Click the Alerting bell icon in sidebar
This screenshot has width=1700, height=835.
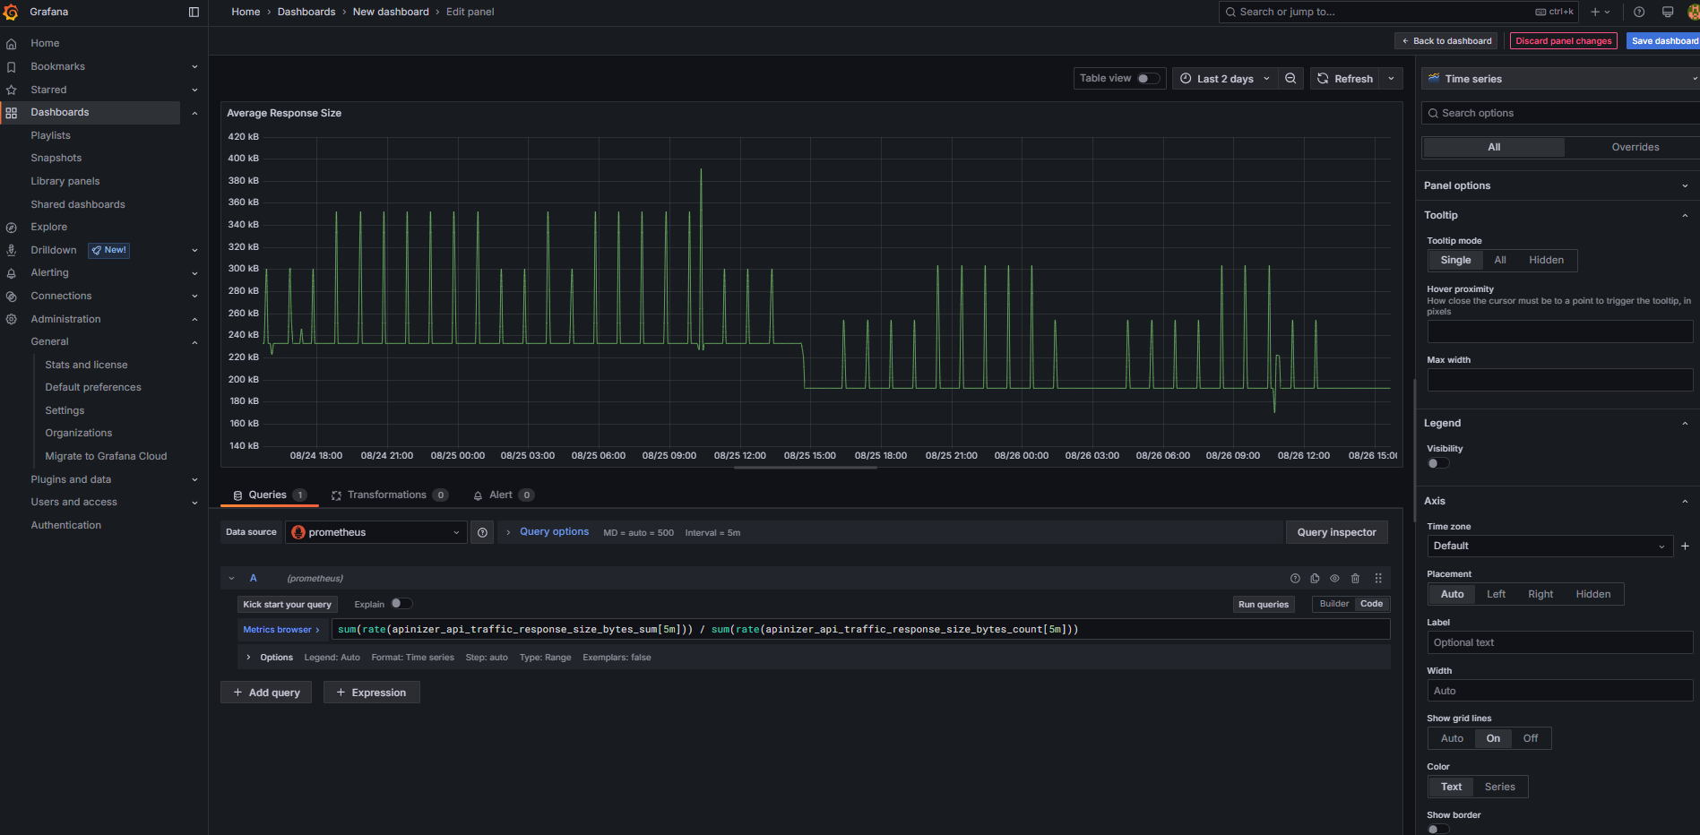point(12,273)
